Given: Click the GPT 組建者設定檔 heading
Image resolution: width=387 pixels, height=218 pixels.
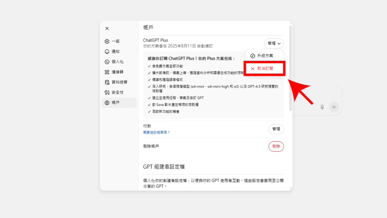Looking at the screenshot, I should (x=164, y=167).
